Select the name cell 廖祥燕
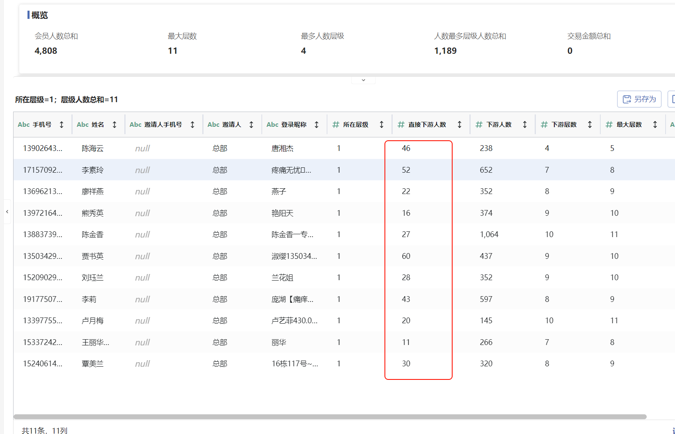675x434 pixels. tap(93, 192)
